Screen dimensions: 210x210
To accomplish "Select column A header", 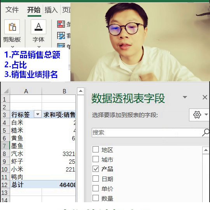I will tap(26, 91).
